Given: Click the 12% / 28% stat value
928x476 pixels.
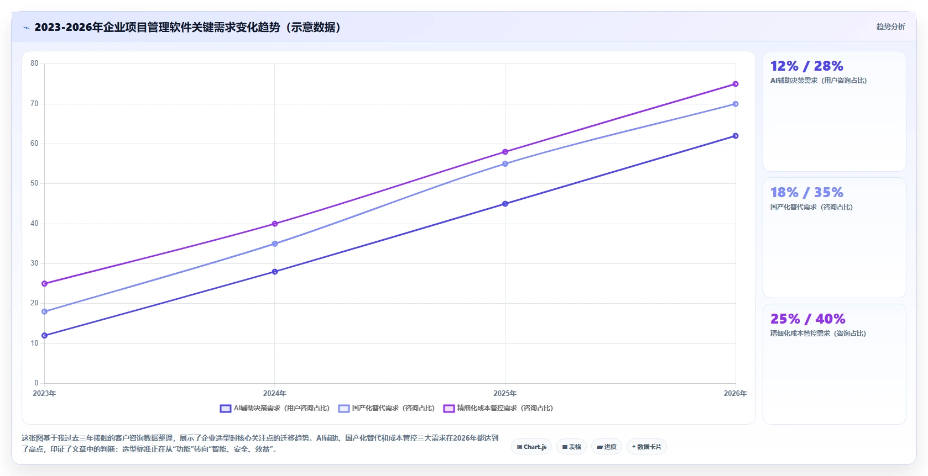Looking at the screenshot, I should click(807, 66).
